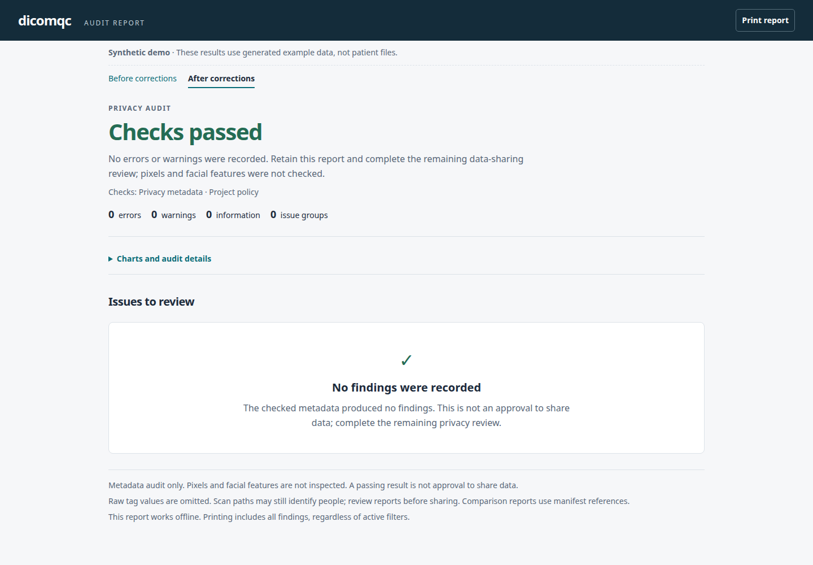Screen dimensions: 813x565
Task: Click the dicomqc logo
Action: coord(45,21)
